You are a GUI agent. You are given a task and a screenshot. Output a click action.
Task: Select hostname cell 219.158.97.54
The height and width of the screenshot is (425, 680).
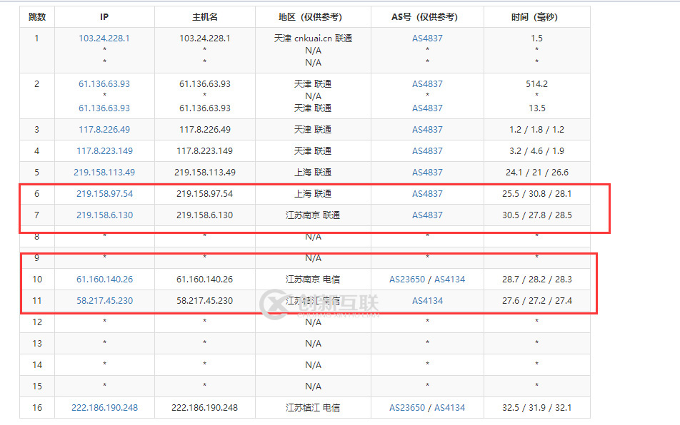point(205,193)
